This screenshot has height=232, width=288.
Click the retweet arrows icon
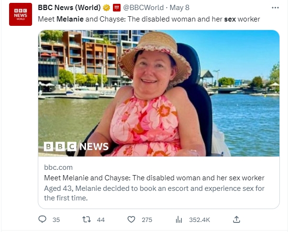87,220
